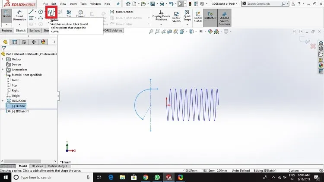Open the ConfigurationManager tab icon

pyautogui.click(x=24, y=42)
